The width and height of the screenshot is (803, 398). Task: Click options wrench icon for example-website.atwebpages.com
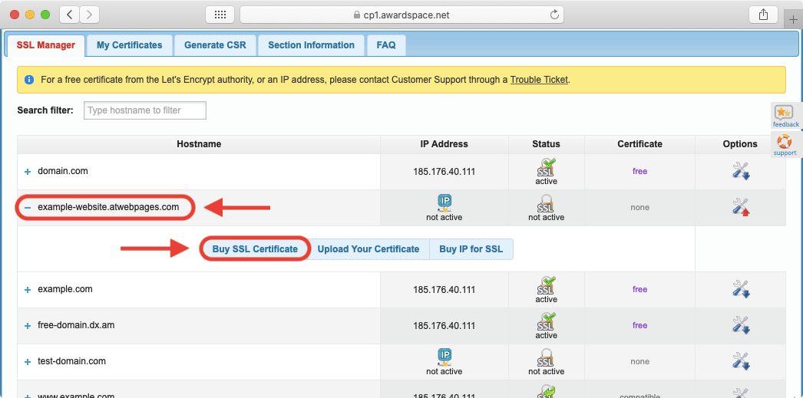pyautogui.click(x=740, y=207)
